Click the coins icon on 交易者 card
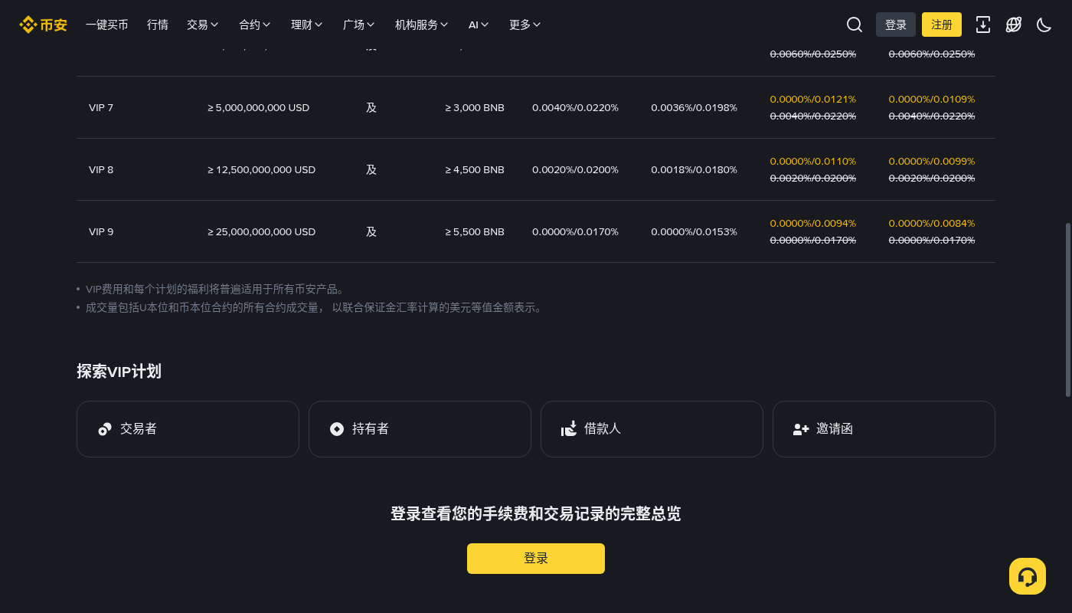1072x613 pixels. [x=105, y=429]
